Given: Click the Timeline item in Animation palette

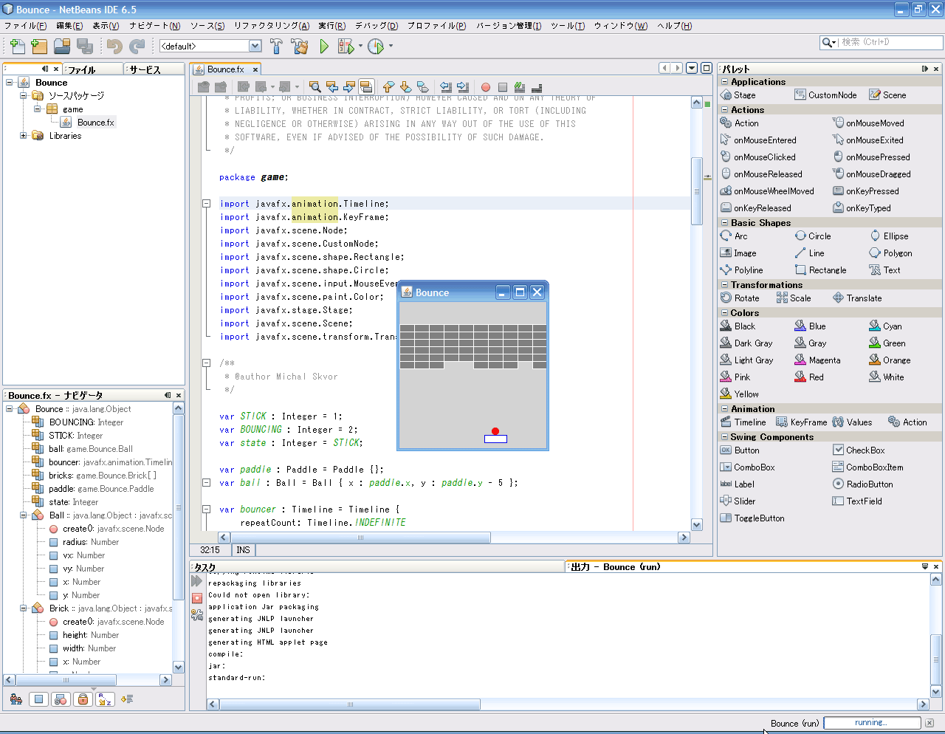Looking at the screenshot, I should point(743,422).
